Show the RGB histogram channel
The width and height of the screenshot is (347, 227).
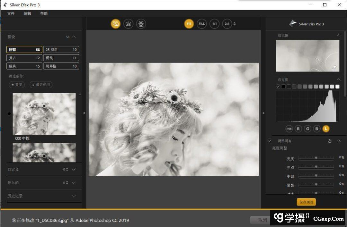[x=289, y=129]
